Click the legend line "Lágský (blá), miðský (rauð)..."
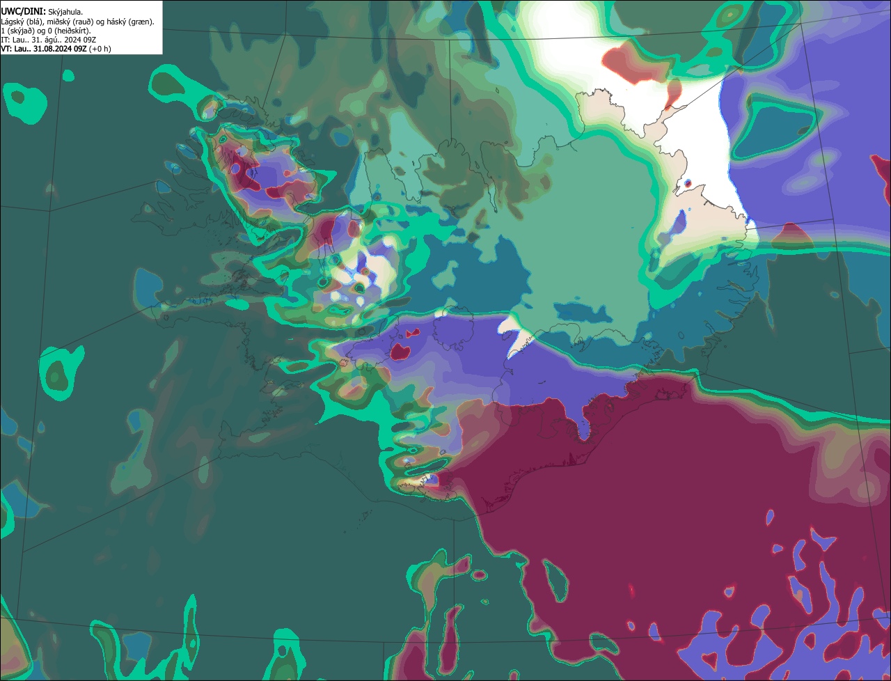The height and width of the screenshot is (681, 891). pos(78,22)
